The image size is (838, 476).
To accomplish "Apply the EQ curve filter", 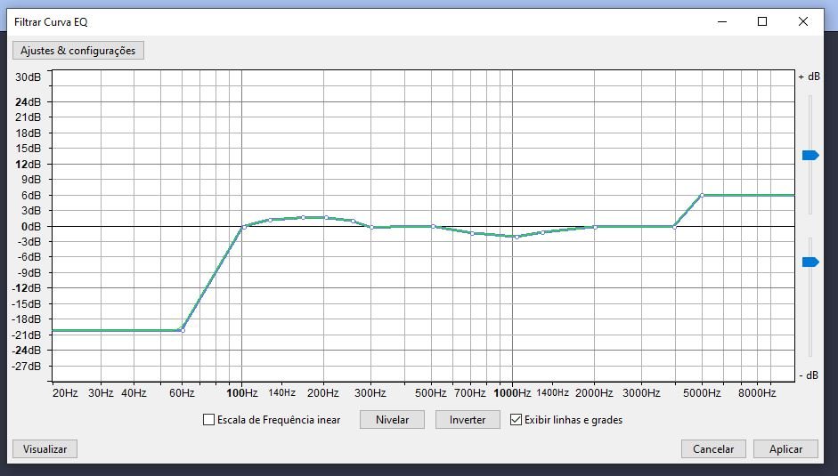I will 785,449.
